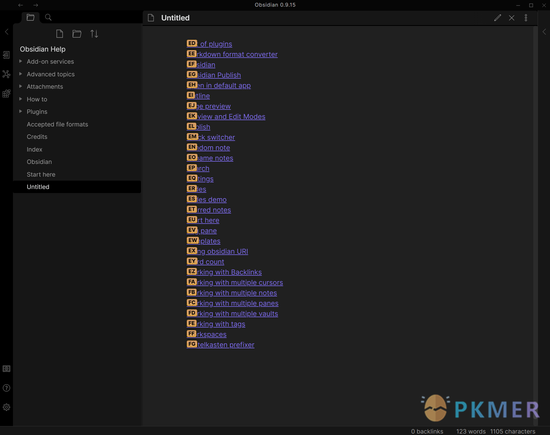Screen dimensions: 550x435
Task: Follow the 'Random note' link
Action: (x=208, y=147)
